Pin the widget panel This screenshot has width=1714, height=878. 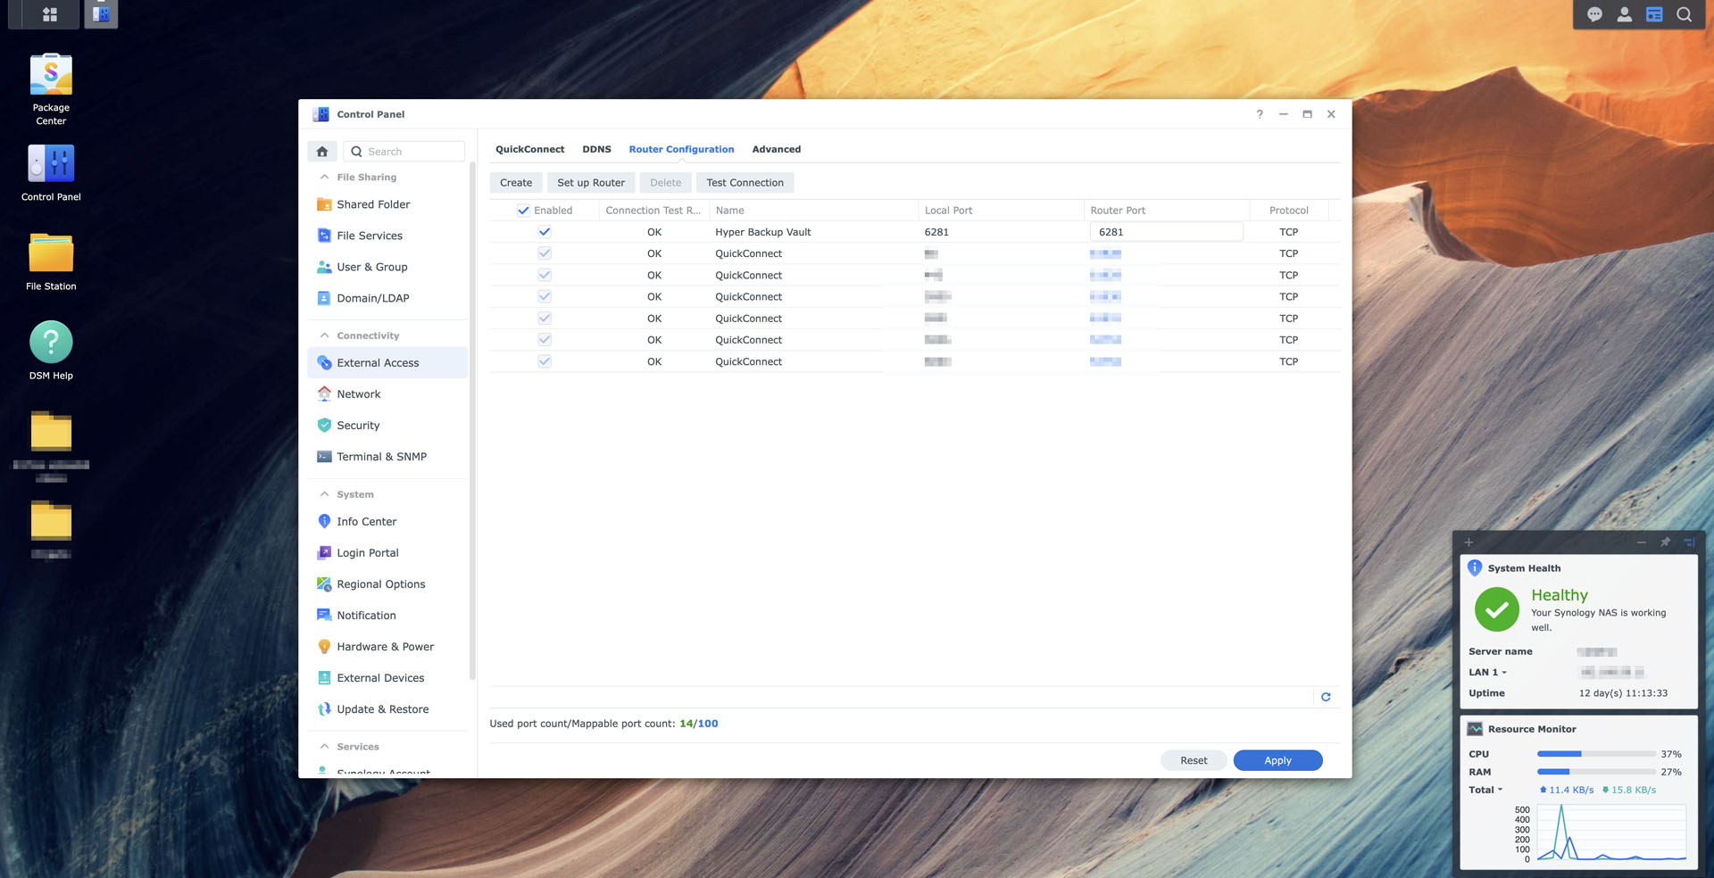coord(1665,542)
